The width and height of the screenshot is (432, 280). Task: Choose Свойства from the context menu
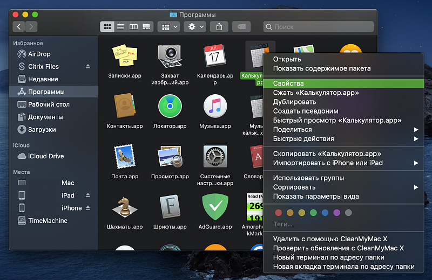[288, 84]
